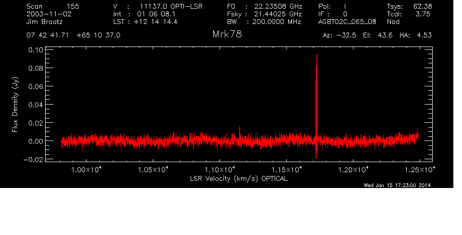Screen dimensions: 462x235
Task: Click the -0.02 y-axis tick label
Action: 33,159
